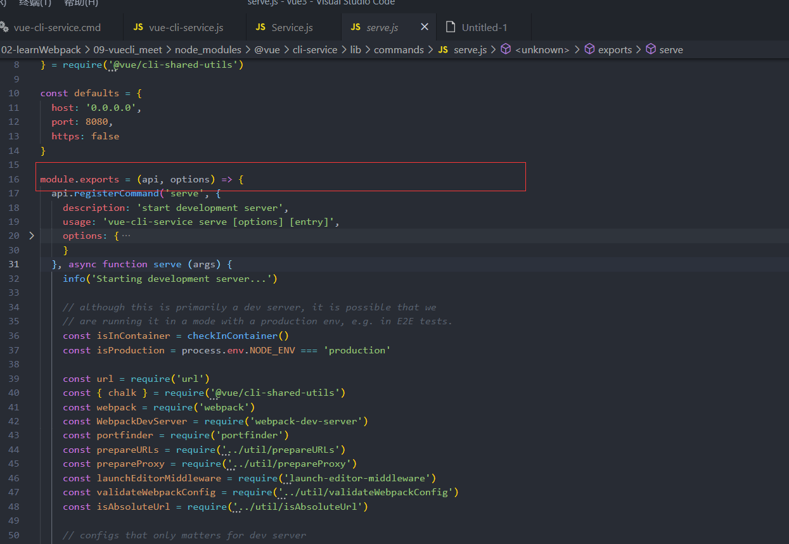Click 'checkInContainer()' on line 36
Viewport: 789px width, 544px height.
238,336
